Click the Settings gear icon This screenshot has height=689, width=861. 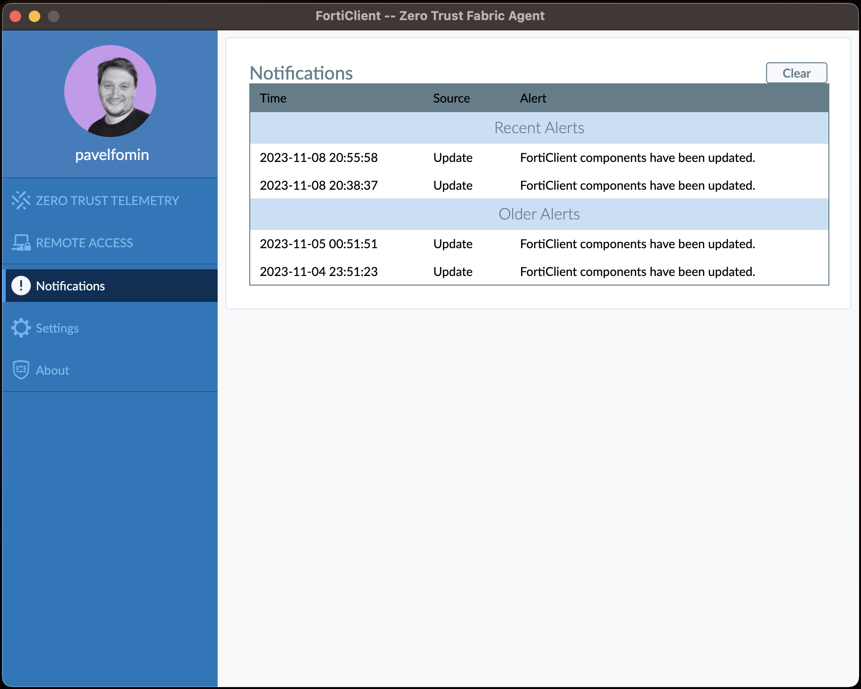point(21,328)
